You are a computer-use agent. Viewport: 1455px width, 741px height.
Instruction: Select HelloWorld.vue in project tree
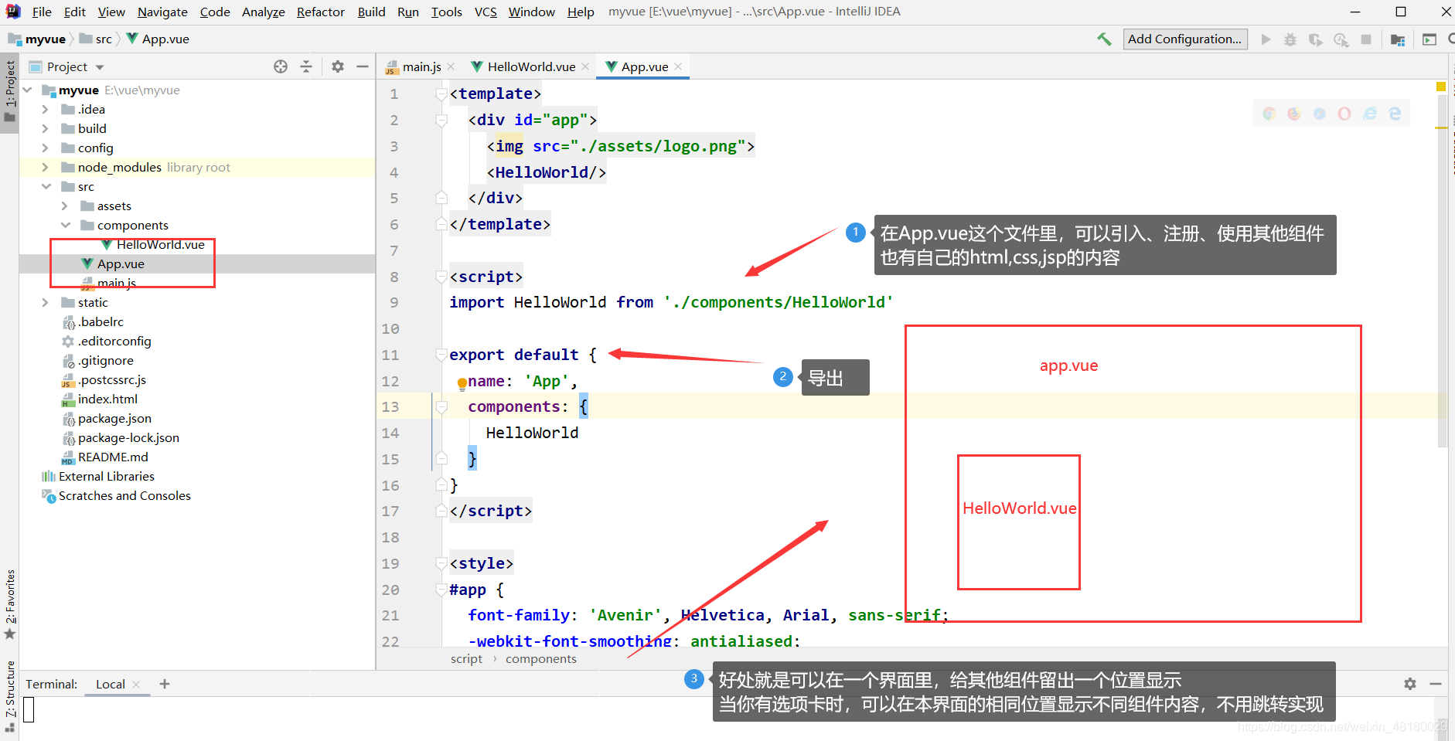click(x=160, y=244)
